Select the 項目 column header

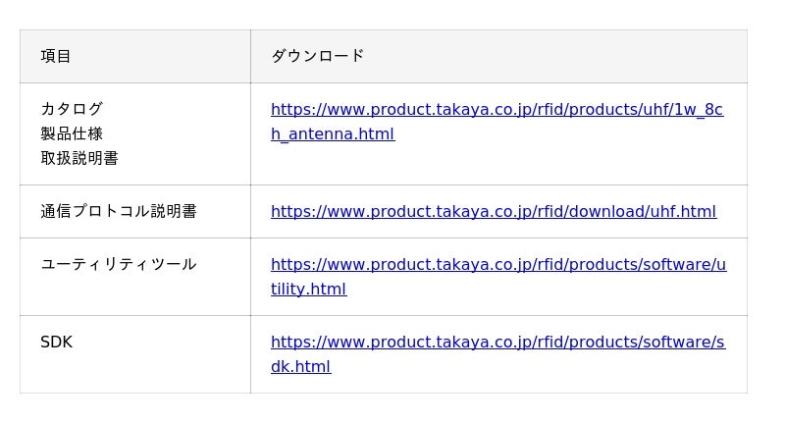(x=56, y=57)
